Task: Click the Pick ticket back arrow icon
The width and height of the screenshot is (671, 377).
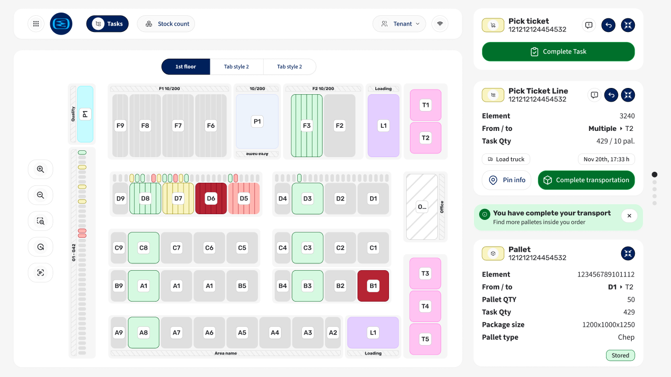Action: coord(608,25)
